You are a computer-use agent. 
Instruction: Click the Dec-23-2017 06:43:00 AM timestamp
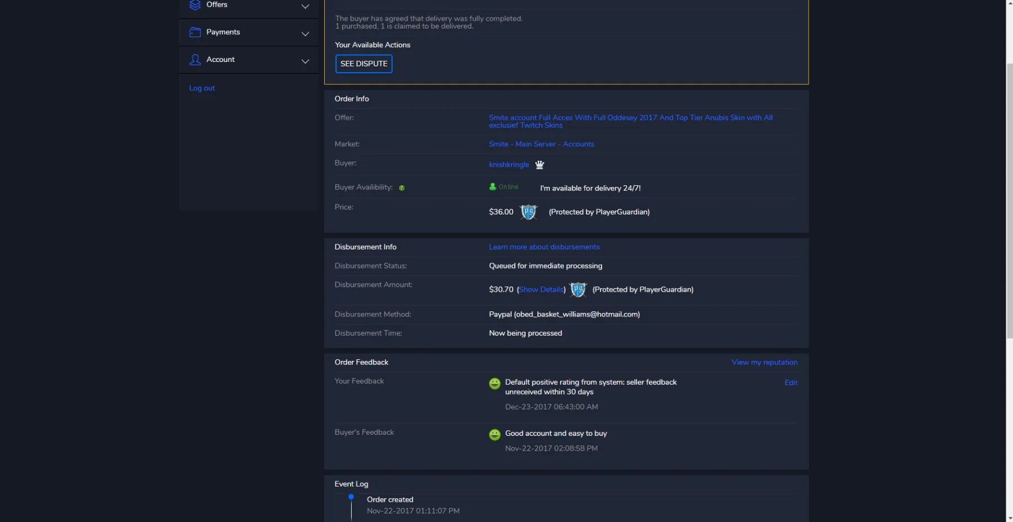tap(552, 407)
